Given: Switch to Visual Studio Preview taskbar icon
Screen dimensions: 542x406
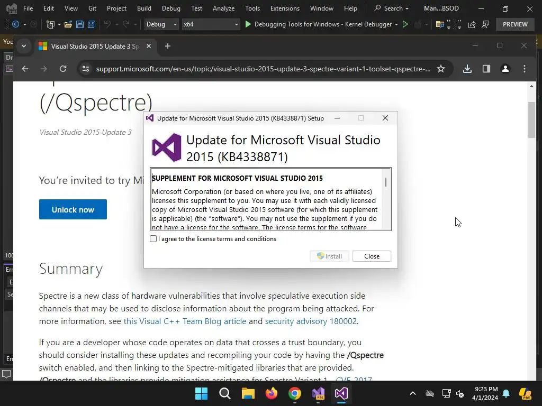Looking at the screenshot, I should (318, 393).
